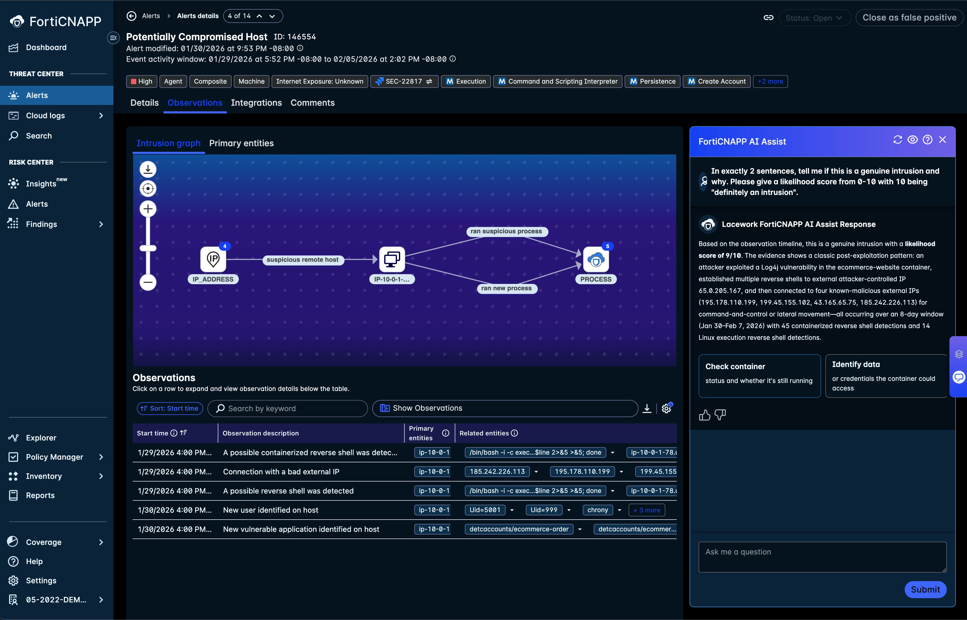Image resolution: width=967 pixels, height=620 pixels.
Task: Download the intrusion graph image
Action: (148, 169)
